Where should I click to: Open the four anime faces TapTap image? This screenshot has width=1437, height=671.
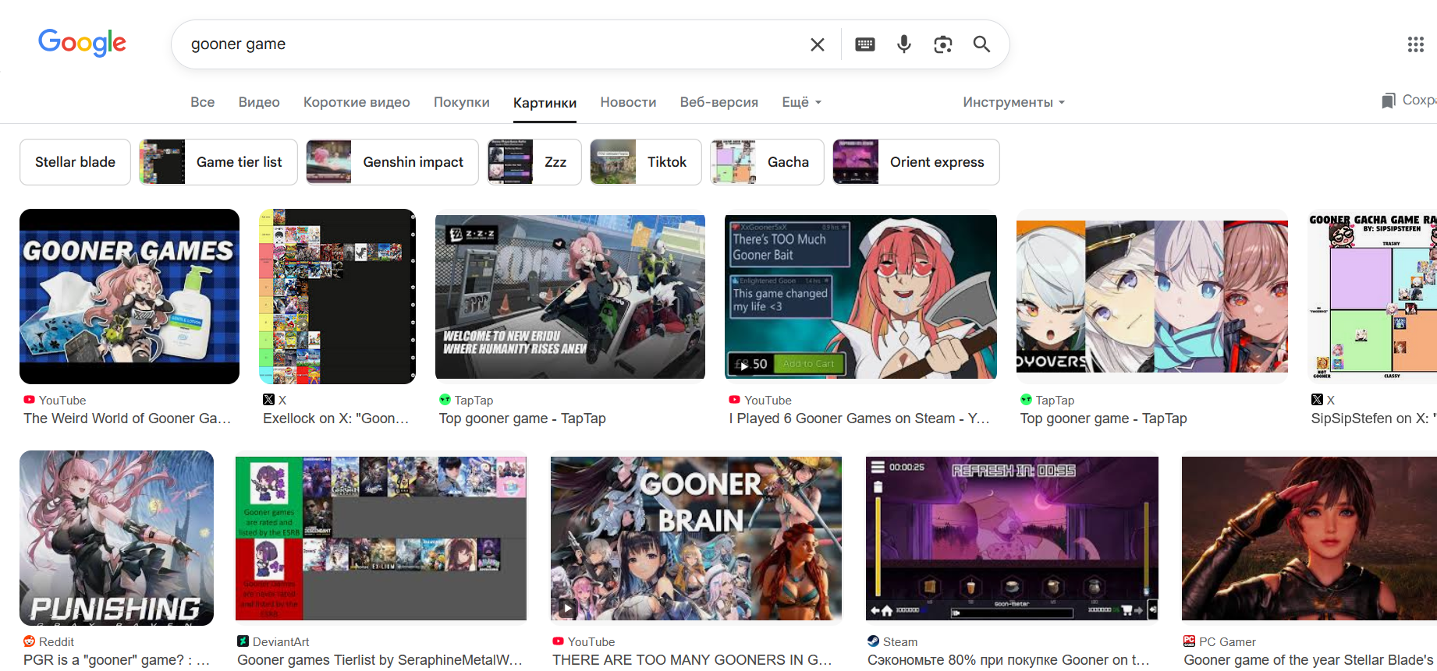click(1152, 296)
